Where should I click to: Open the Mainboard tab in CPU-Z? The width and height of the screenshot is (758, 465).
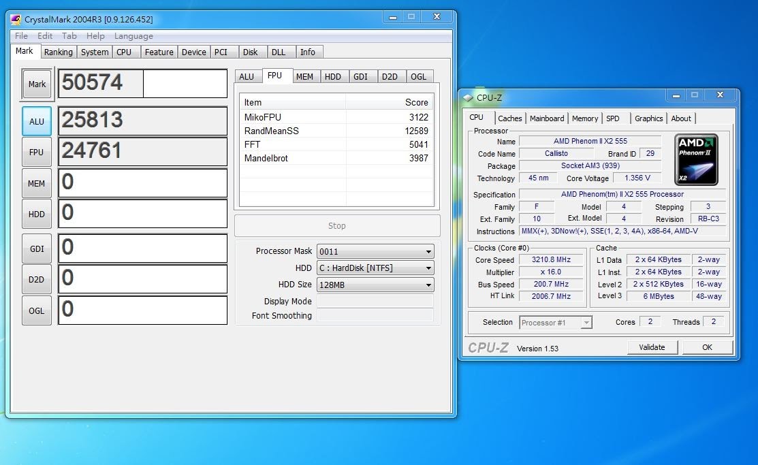547,118
